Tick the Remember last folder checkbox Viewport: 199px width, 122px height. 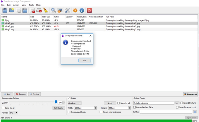[134, 107]
